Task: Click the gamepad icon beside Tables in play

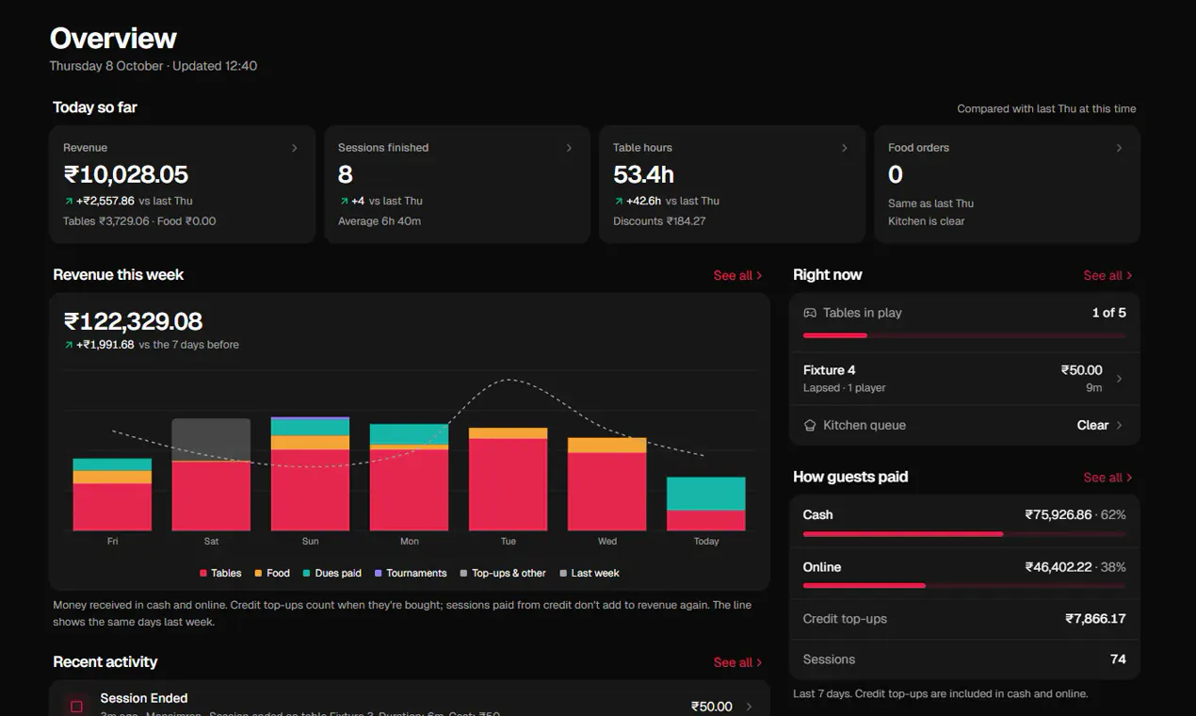Action: (x=810, y=313)
